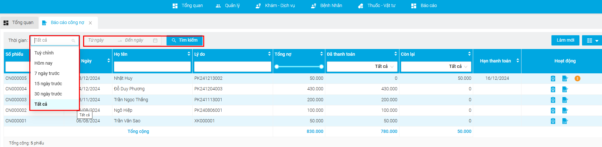Open Khám - Dịch vụ menu

click(x=275, y=6)
